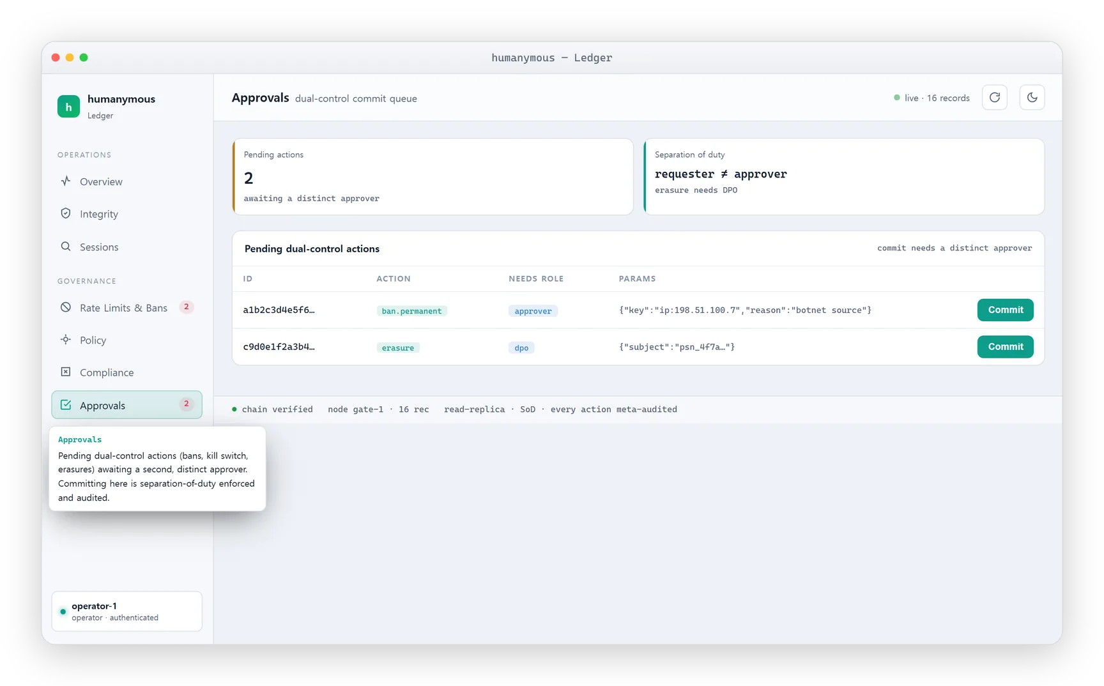The image size is (1104, 686).
Task: Click the botnet source params text
Action: point(745,310)
